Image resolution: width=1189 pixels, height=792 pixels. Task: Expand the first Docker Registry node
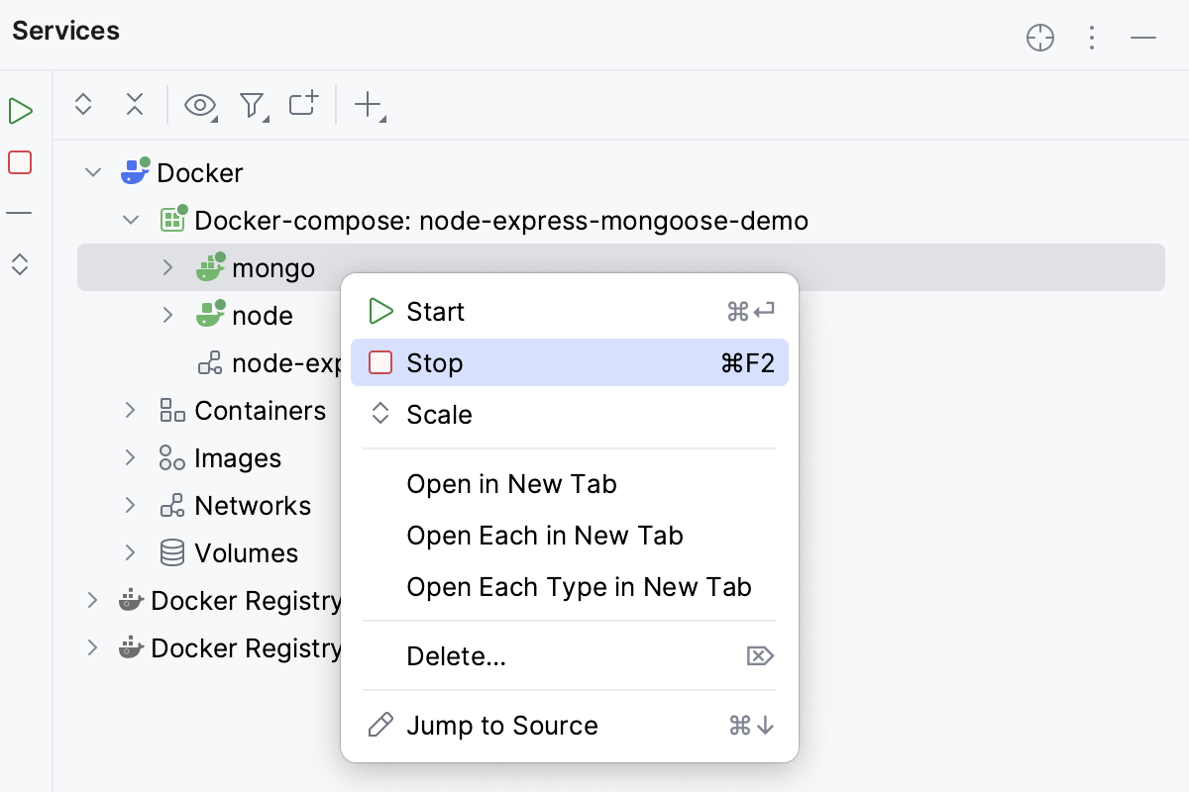coord(91,600)
